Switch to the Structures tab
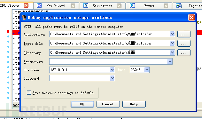The image size is (202, 119). pos(102,6)
